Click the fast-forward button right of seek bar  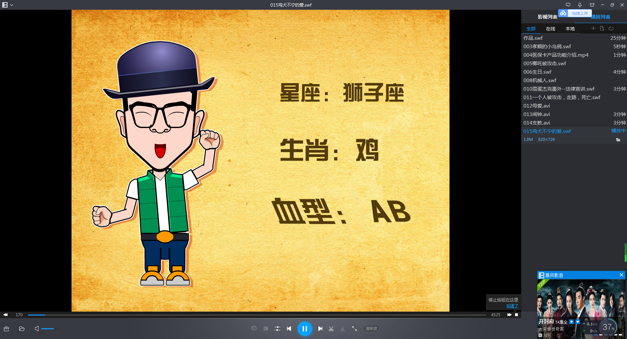coord(509,315)
